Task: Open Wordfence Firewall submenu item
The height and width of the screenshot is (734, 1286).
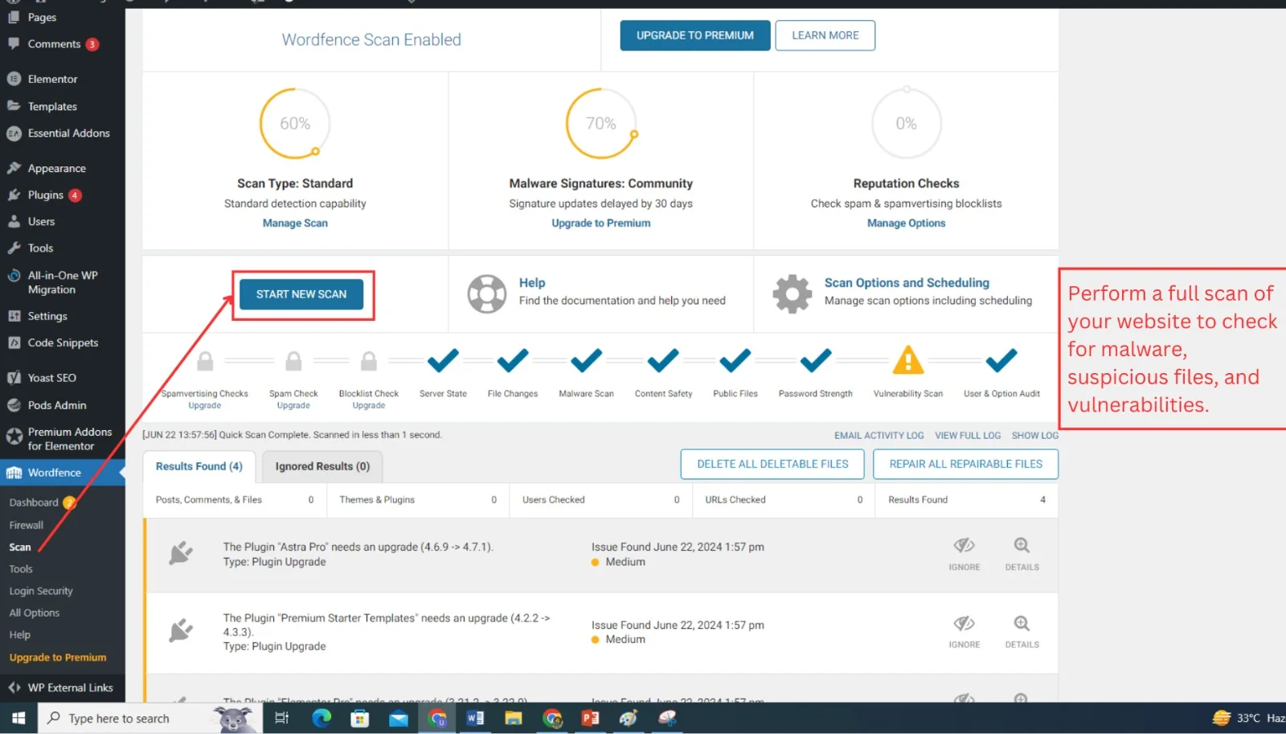Action: click(x=27, y=525)
